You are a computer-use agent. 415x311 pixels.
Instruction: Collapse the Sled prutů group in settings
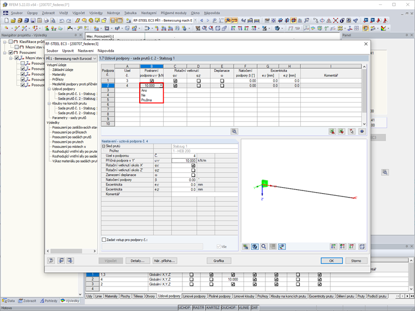[x=104, y=146]
